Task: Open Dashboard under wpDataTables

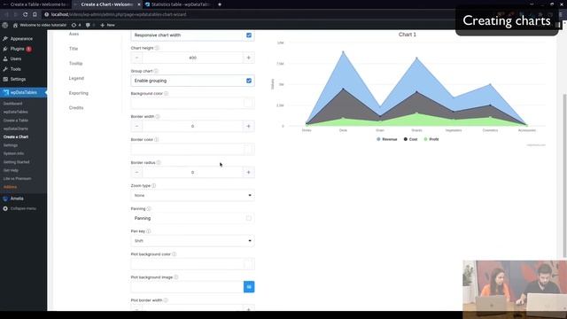Action: click(x=12, y=104)
